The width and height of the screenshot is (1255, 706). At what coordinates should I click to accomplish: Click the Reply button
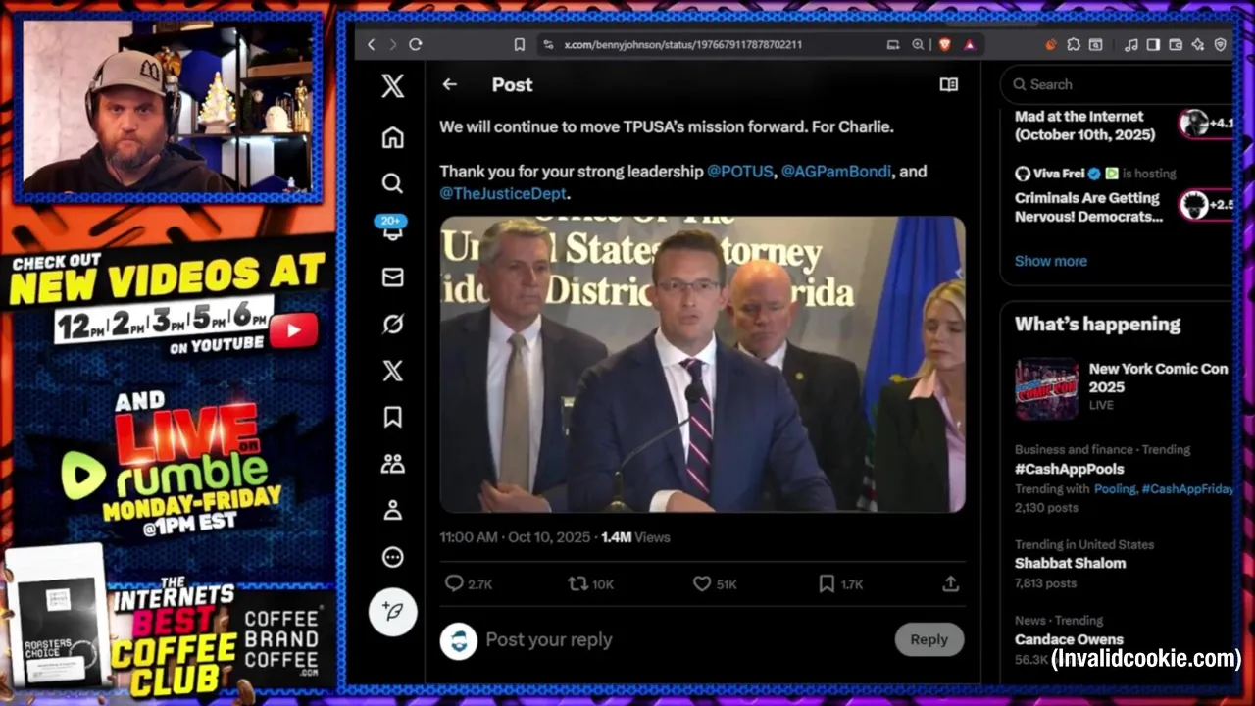(x=929, y=639)
